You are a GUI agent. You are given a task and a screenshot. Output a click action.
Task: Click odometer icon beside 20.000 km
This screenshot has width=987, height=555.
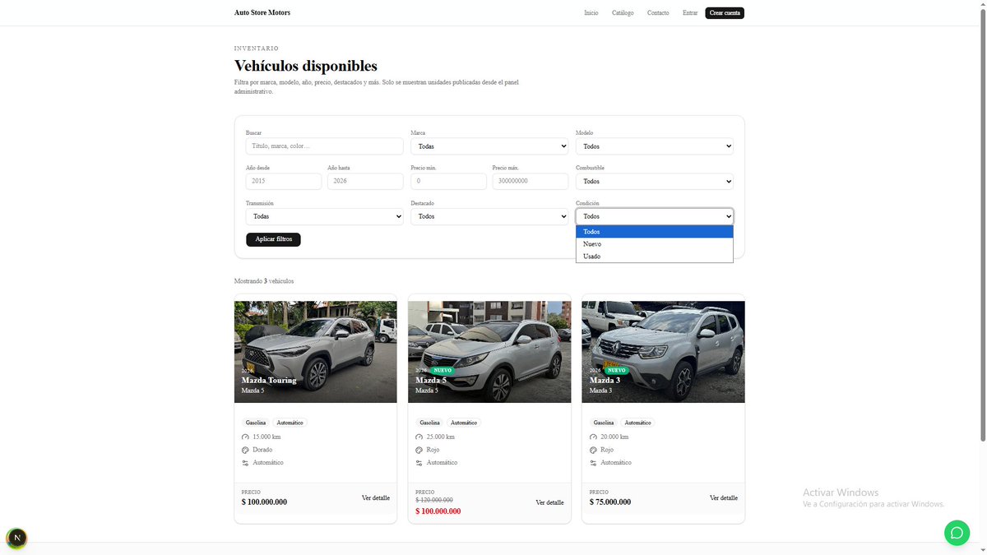click(593, 437)
